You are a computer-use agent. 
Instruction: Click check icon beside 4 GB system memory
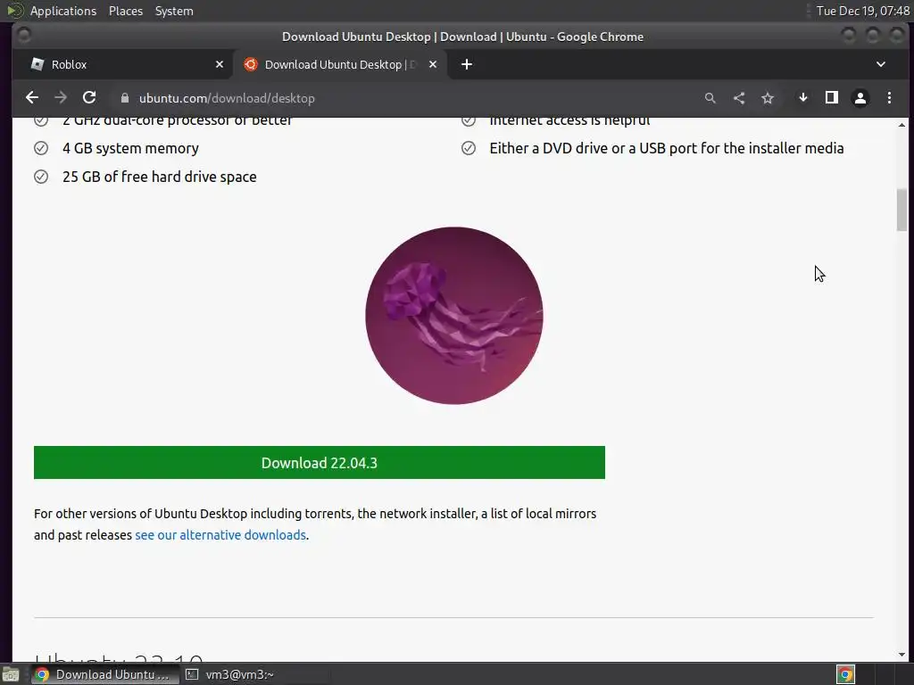click(41, 148)
